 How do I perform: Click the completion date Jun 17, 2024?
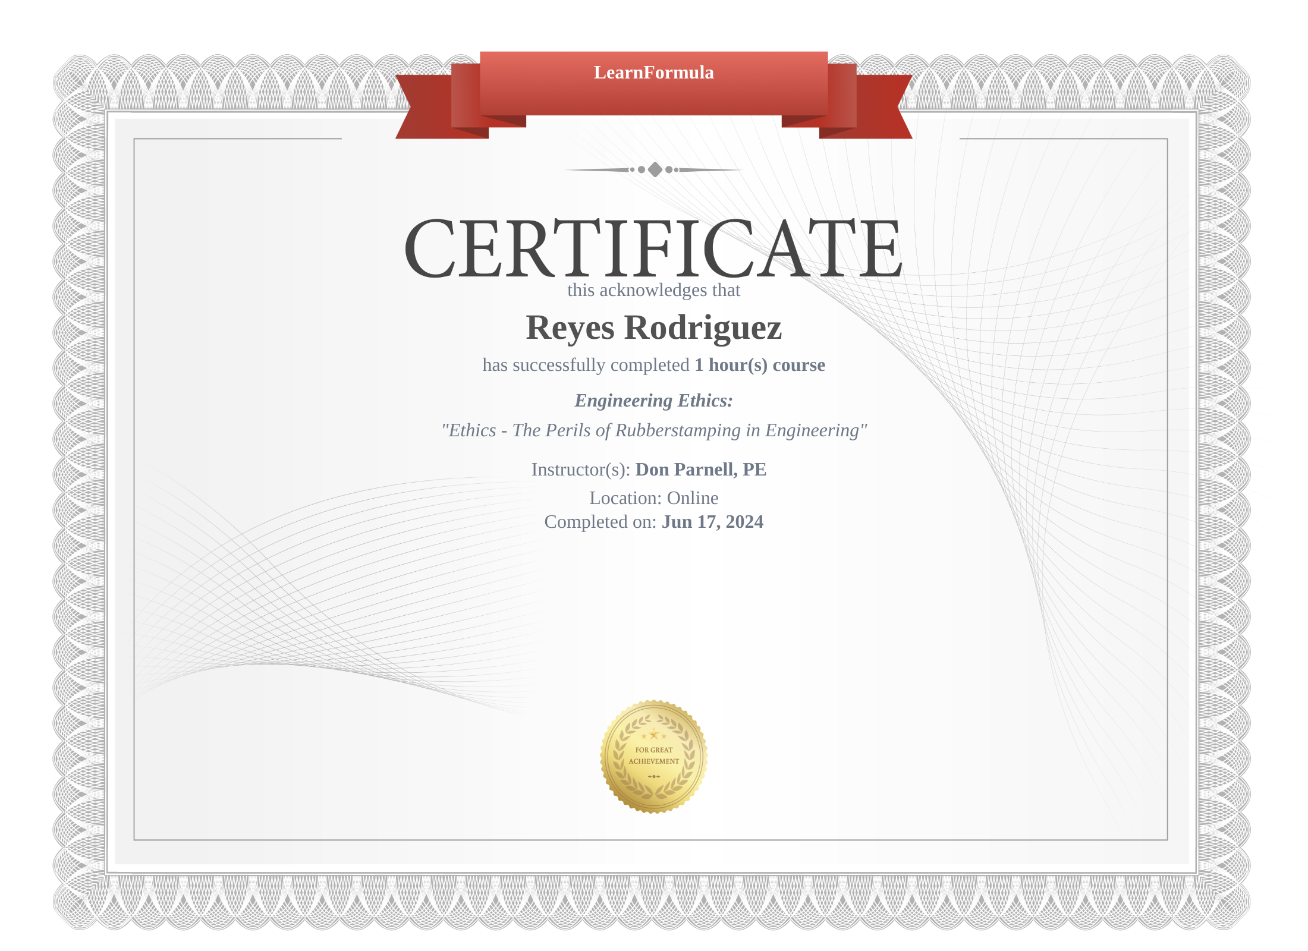click(713, 522)
